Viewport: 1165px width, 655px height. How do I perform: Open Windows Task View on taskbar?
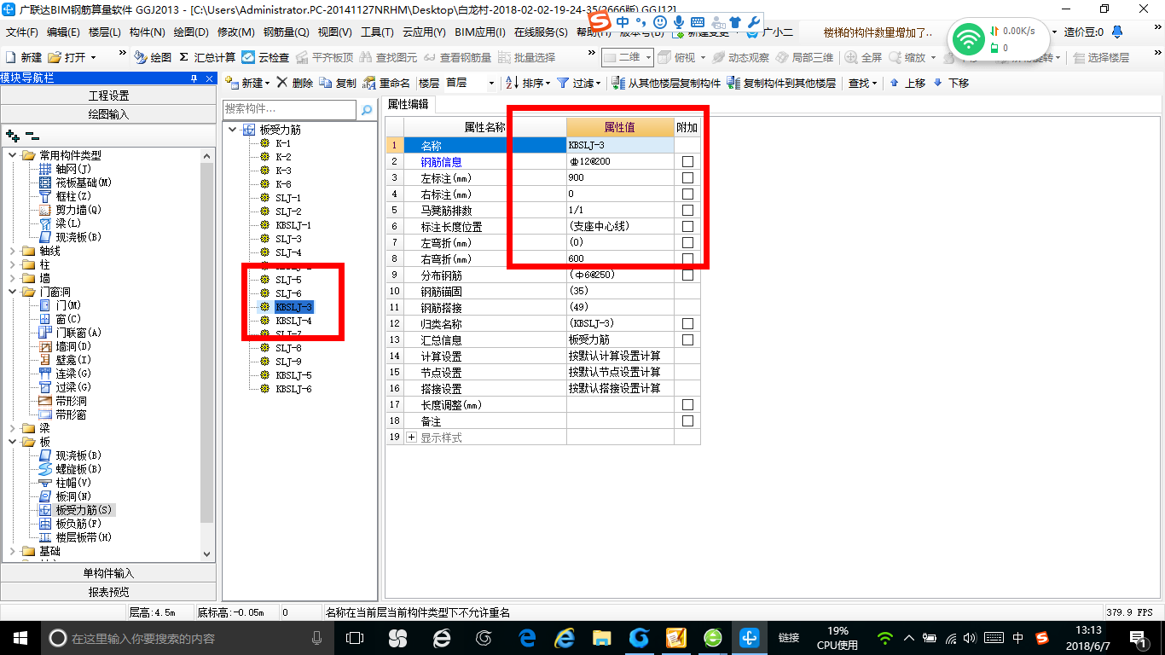pyautogui.click(x=354, y=638)
